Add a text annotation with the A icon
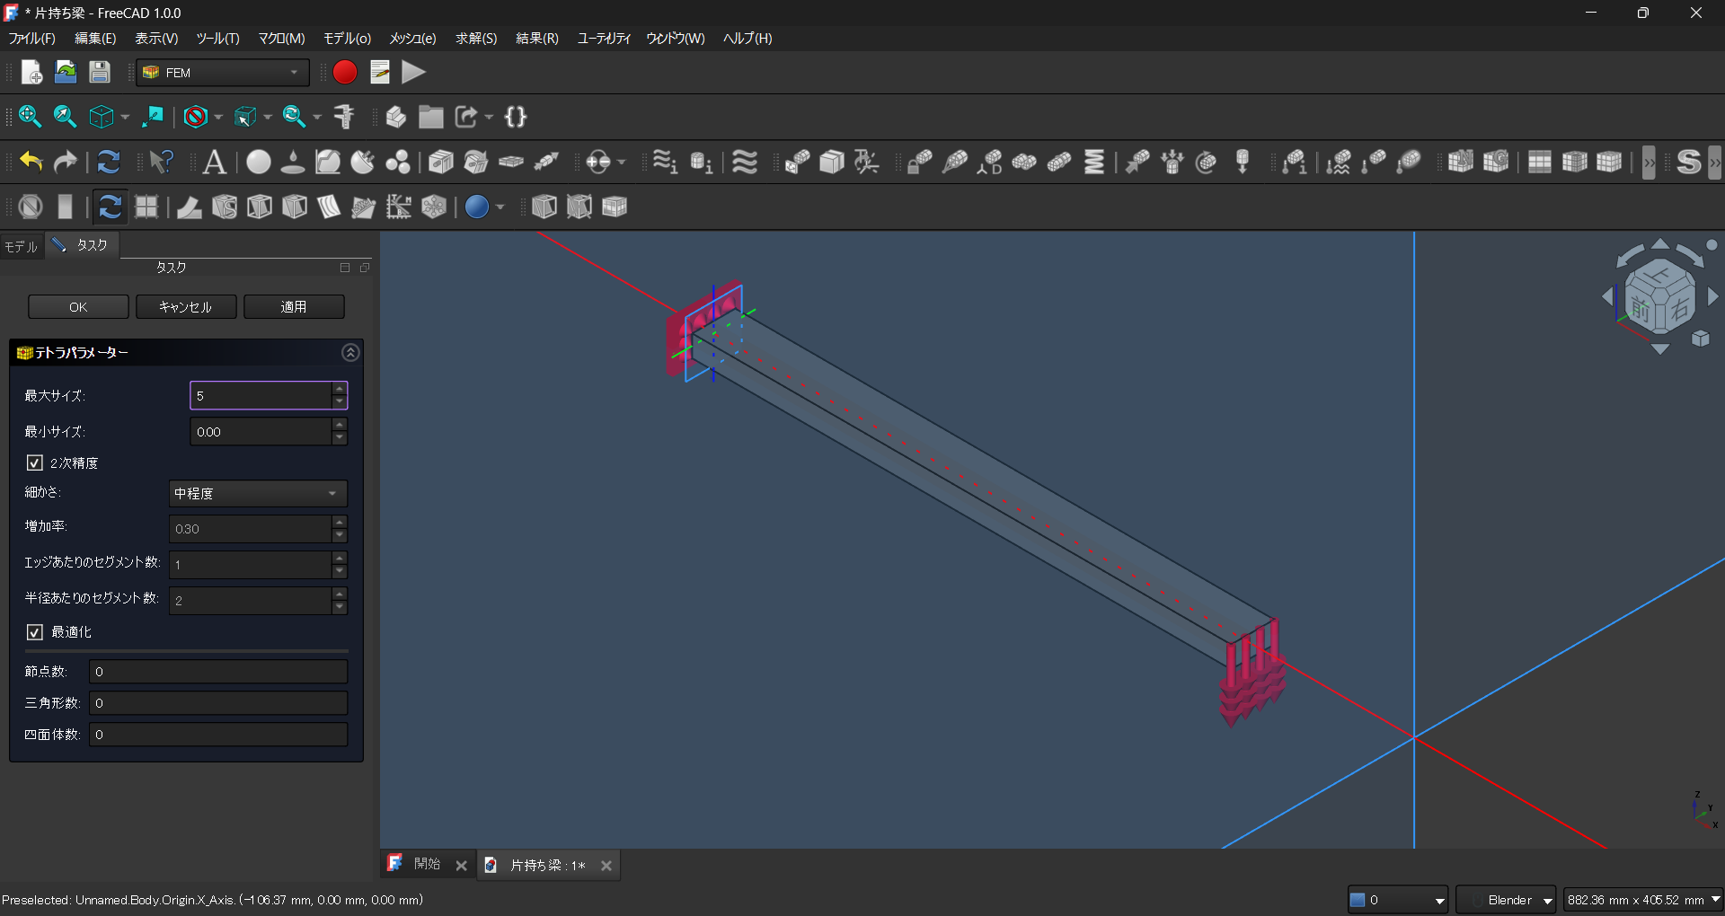 coord(214,162)
